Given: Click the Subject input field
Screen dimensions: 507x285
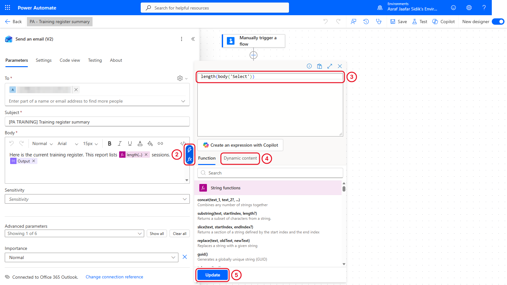Looking at the screenshot, I should (97, 122).
